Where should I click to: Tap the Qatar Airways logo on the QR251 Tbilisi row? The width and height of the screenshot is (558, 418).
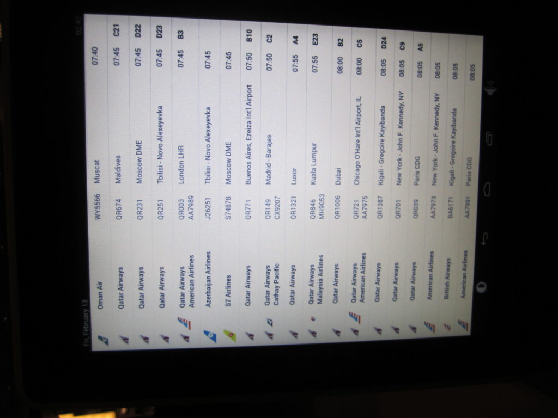tap(166, 338)
